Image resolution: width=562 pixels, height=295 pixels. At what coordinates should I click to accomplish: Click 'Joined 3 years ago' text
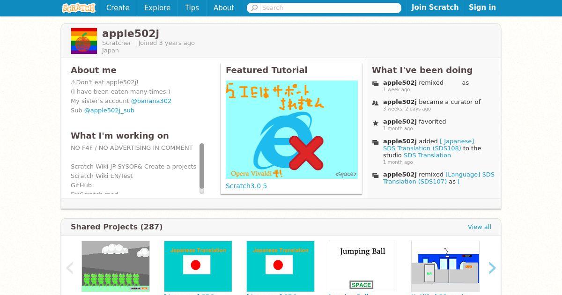pos(166,43)
